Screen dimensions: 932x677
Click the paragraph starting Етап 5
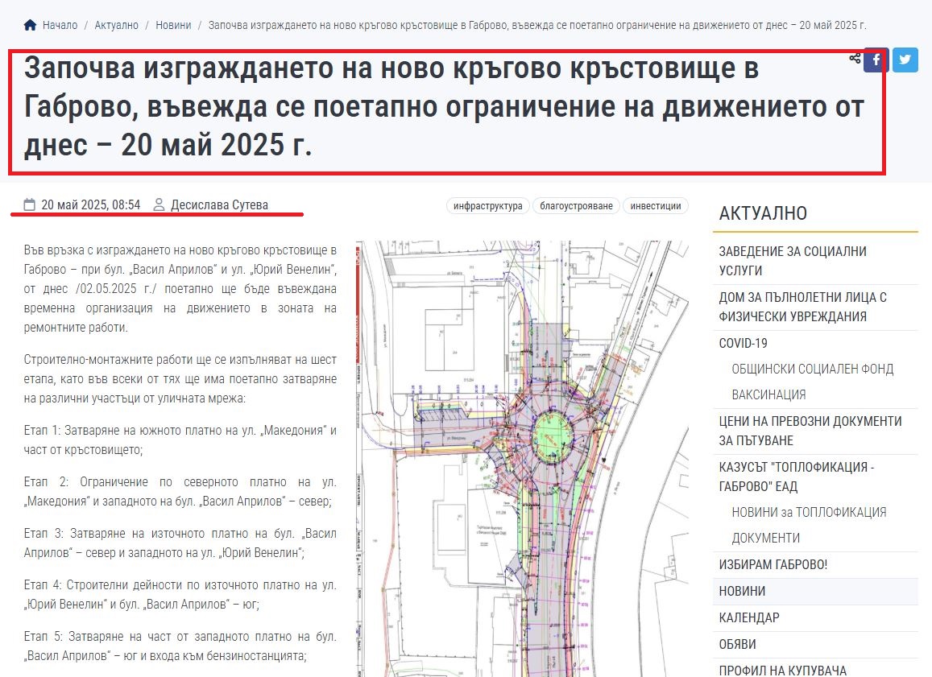click(180, 646)
